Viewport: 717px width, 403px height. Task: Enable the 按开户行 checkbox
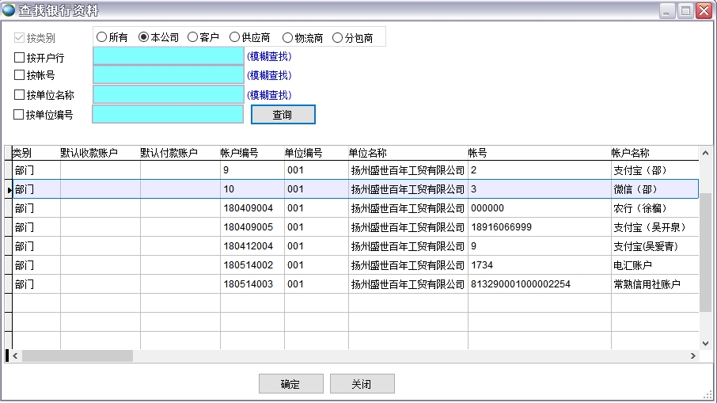20,57
